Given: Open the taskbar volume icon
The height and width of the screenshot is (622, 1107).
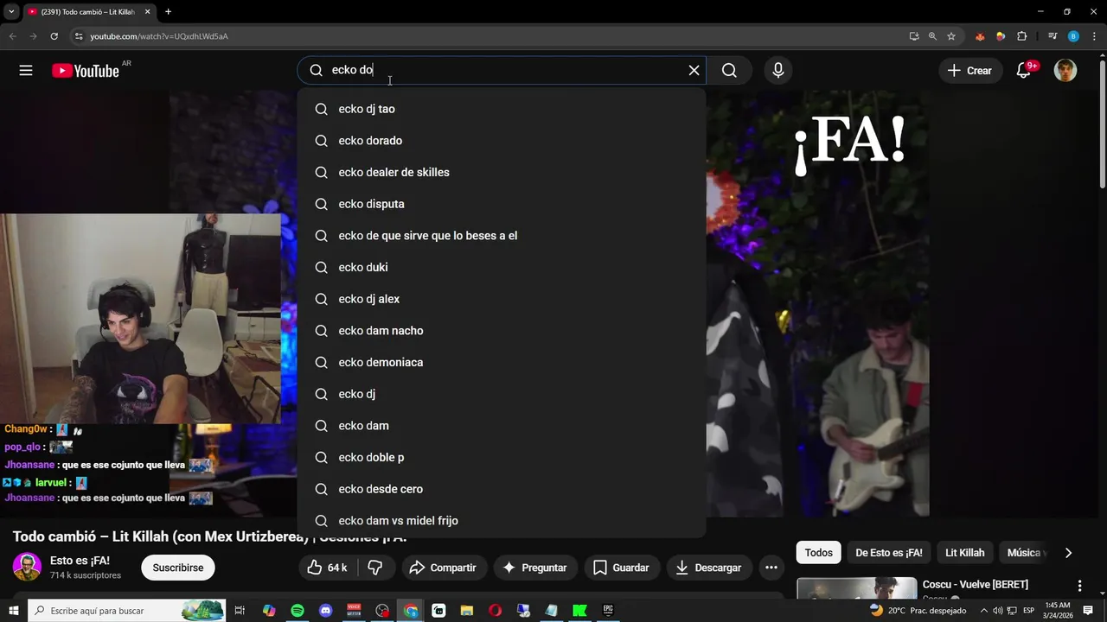Looking at the screenshot, I should (x=997, y=611).
